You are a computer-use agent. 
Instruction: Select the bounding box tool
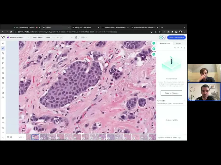pyautogui.click(x=3, y=78)
